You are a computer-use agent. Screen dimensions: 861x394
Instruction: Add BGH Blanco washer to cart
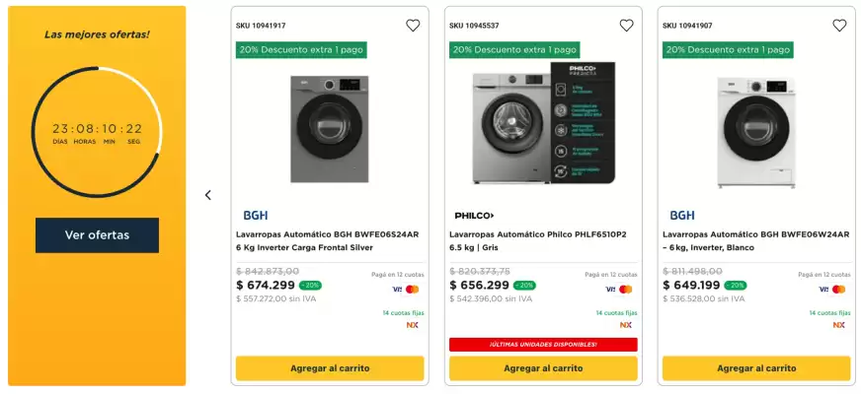[x=756, y=368]
